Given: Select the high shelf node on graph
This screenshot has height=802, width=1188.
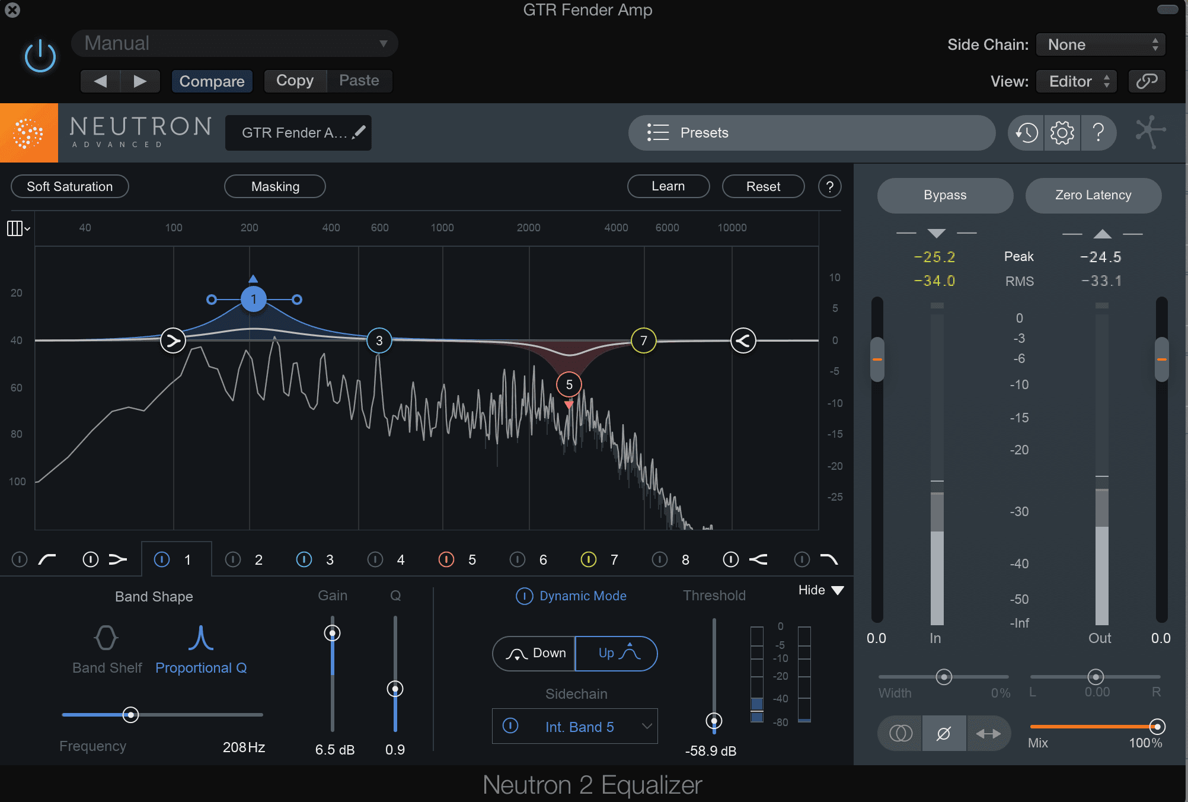Looking at the screenshot, I should click(743, 340).
